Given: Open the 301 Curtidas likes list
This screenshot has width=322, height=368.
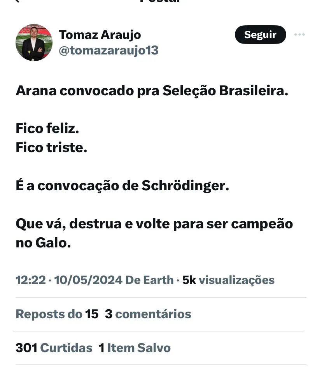Looking at the screenshot, I should tap(54, 347).
